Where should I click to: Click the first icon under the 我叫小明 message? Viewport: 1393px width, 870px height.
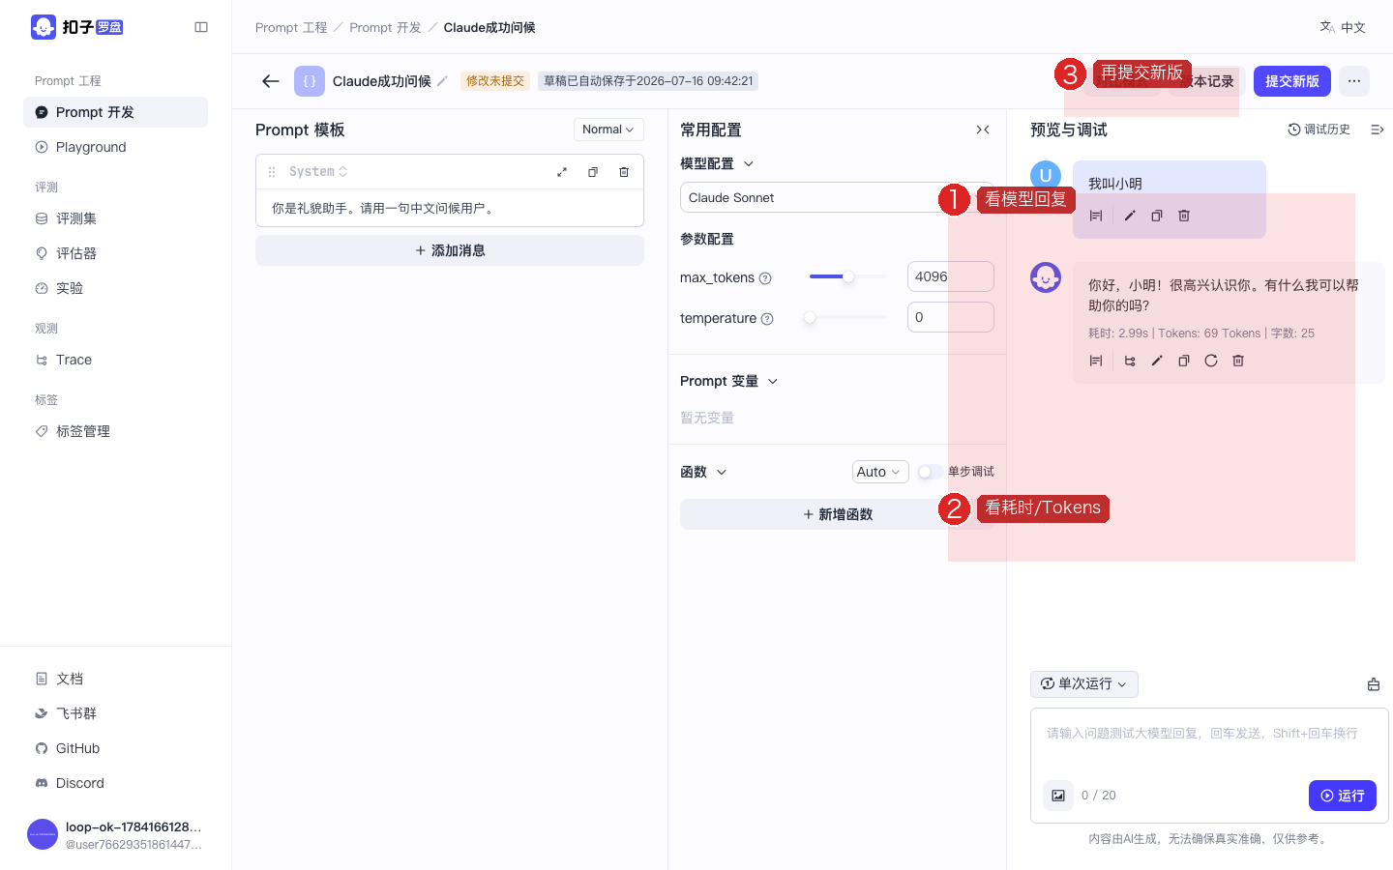tap(1096, 216)
